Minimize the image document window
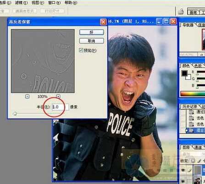Image resolution: width=205 pixels, height=184 pixels. click(159, 21)
